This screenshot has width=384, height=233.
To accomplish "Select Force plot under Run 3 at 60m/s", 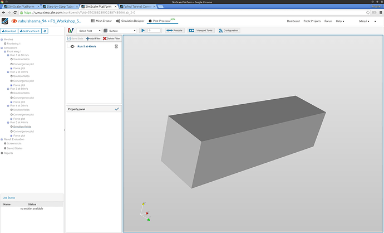I will [x=19, y=102].
